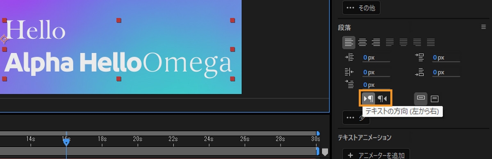492x159 pixels.
Task: Click the 24s mark on time ruler
Action: pos(209,139)
